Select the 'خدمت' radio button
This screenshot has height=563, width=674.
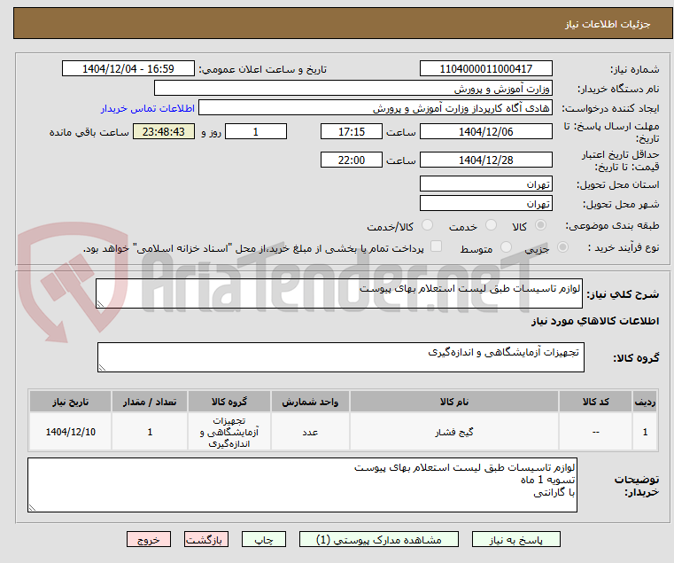click(491, 225)
